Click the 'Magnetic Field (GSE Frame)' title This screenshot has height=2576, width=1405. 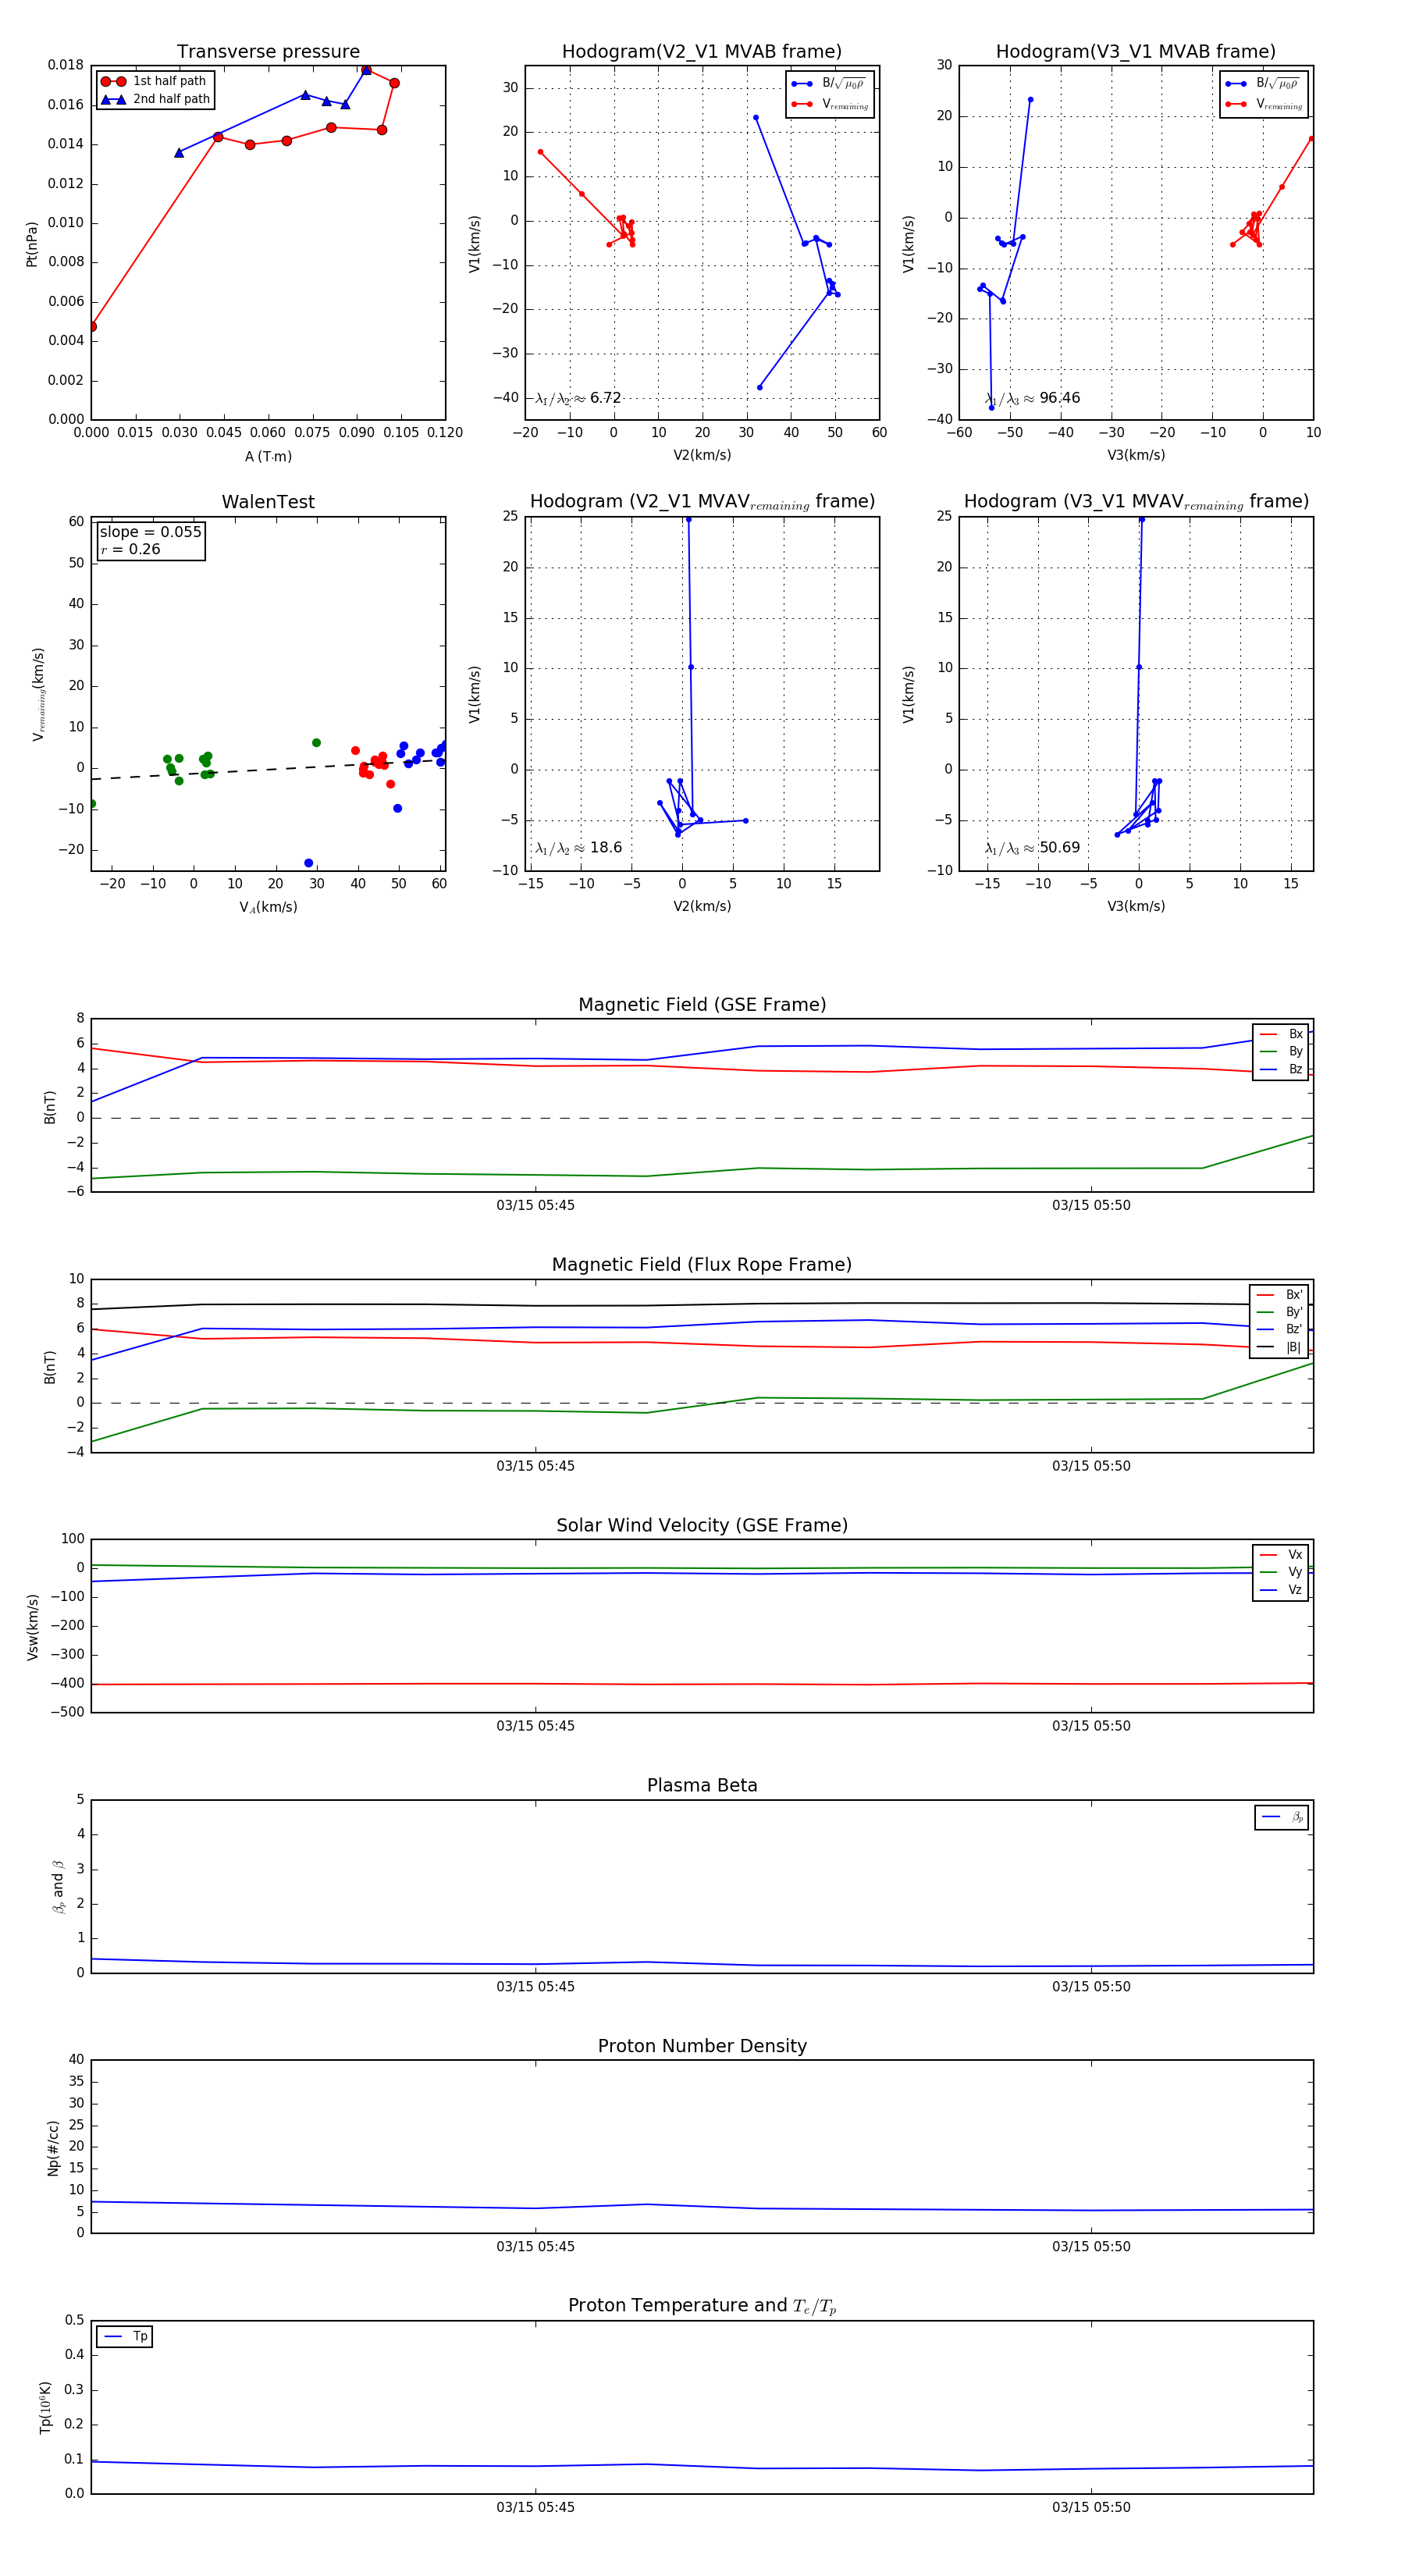[702, 1005]
